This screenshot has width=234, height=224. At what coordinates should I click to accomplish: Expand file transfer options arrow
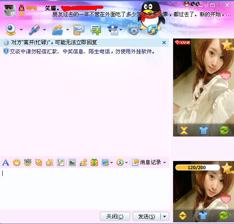(67, 30)
